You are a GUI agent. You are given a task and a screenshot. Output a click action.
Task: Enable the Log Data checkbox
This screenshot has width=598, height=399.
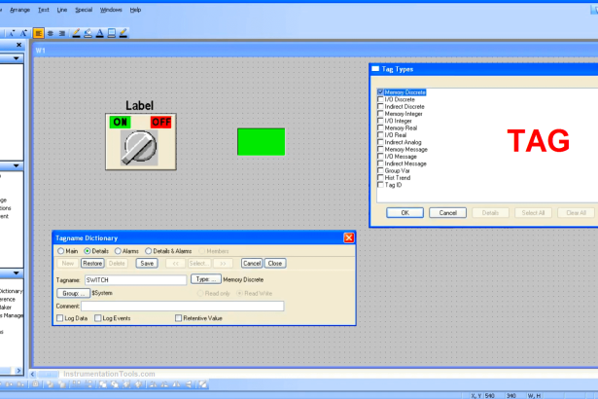pyautogui.click(x=60, y=318)
